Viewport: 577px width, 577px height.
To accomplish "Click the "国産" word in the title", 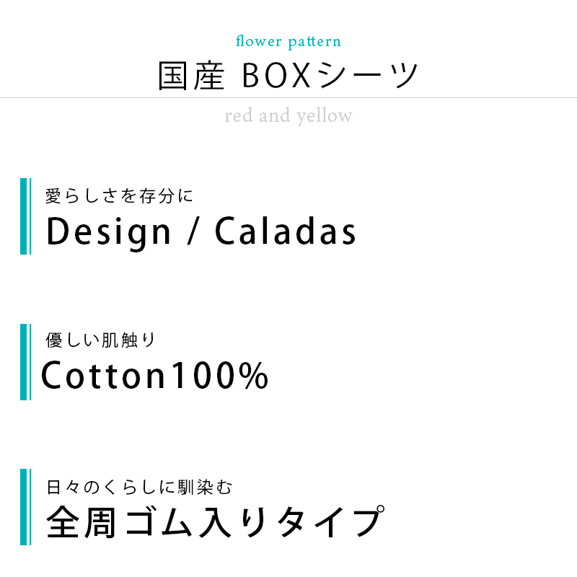I will (191, 76).
